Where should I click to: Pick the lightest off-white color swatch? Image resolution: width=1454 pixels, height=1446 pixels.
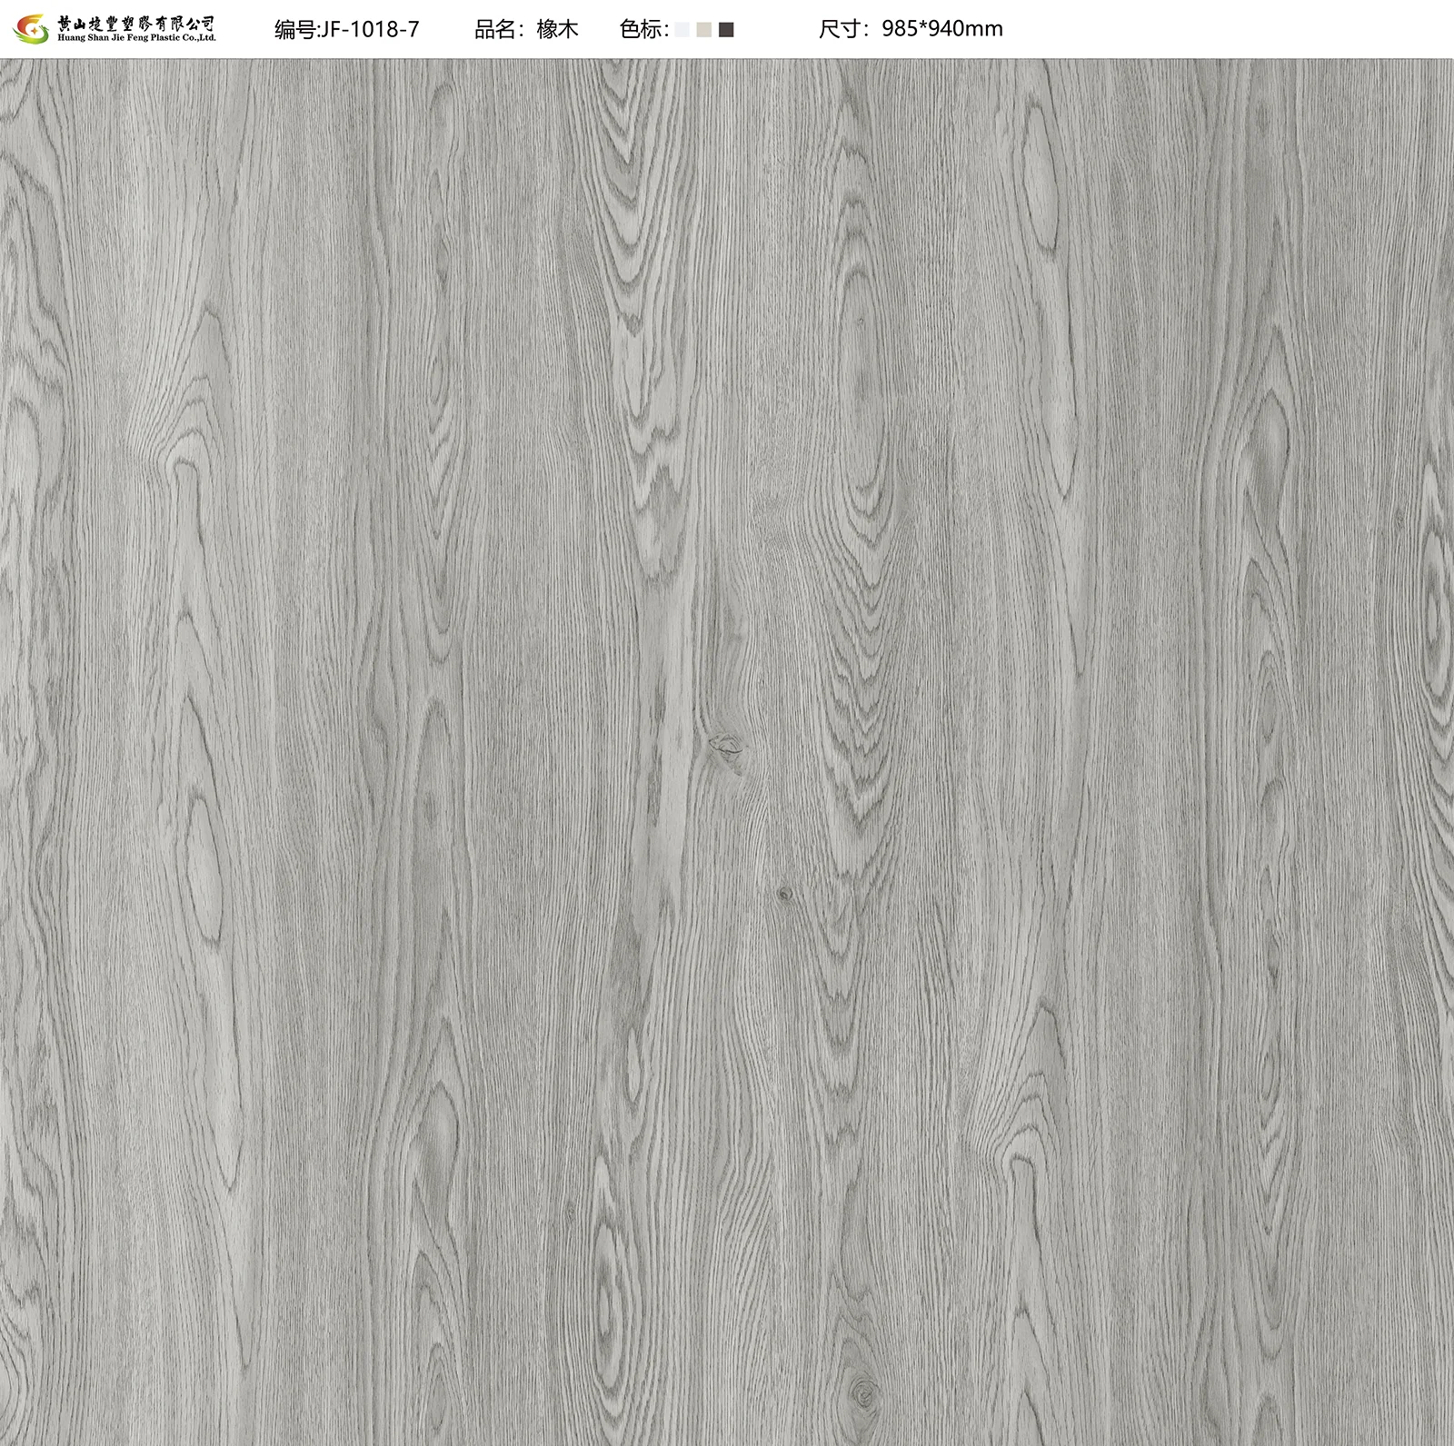click(x=682, y=30)
